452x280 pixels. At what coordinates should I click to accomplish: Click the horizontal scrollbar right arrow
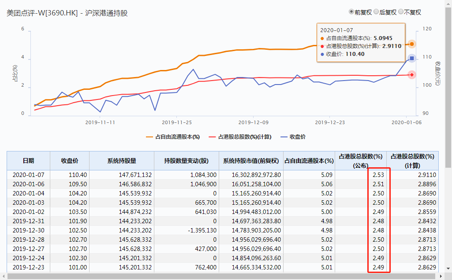(x=441, y=276)
